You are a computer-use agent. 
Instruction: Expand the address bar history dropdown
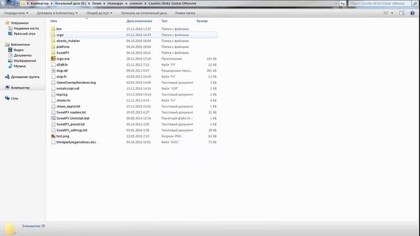(336, 3)
